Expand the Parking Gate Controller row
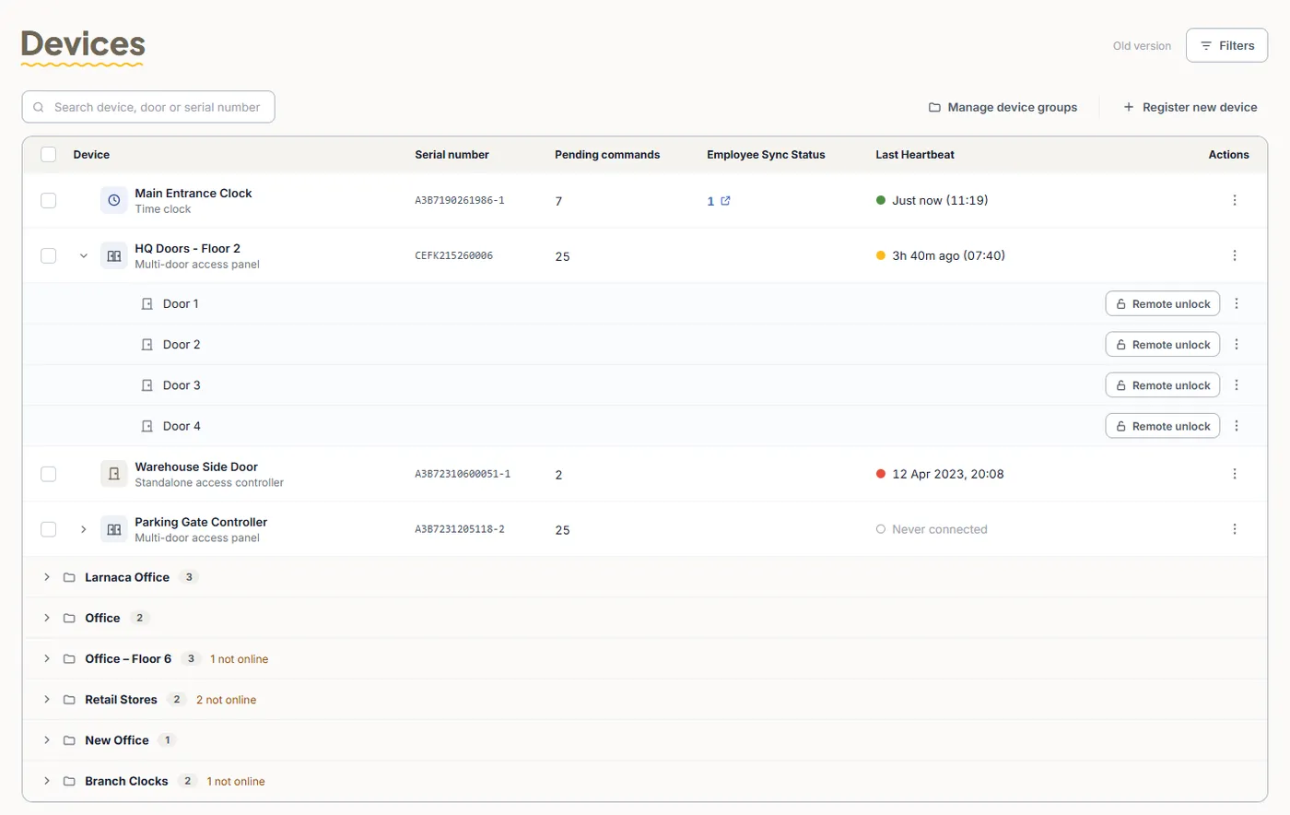 click(83, 529)
